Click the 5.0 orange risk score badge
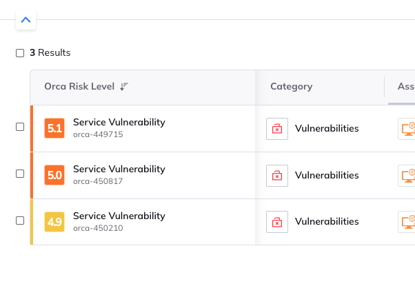Viewport: 415px width, 297px height. click(x=54, y=175)
